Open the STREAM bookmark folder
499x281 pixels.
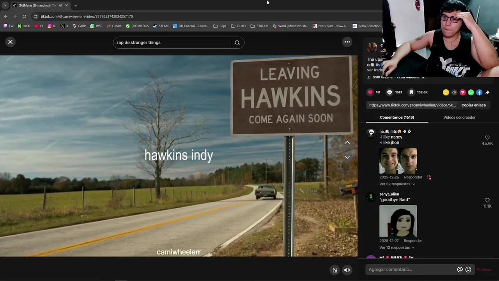pos(259,26)
